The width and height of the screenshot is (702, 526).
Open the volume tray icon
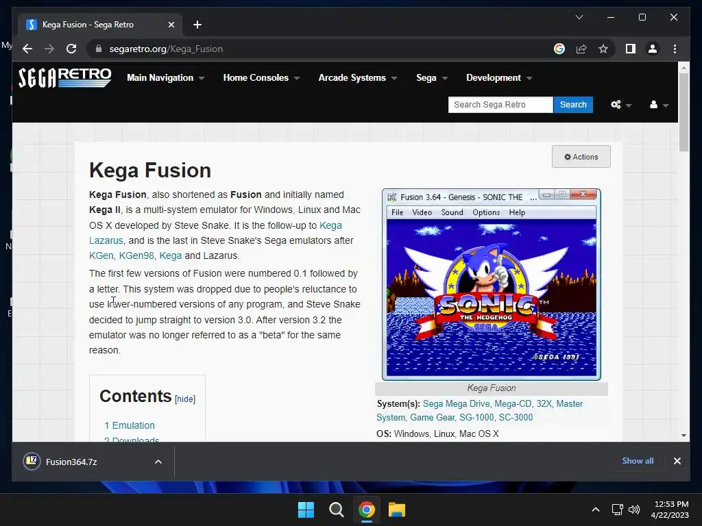coord(634,510)
